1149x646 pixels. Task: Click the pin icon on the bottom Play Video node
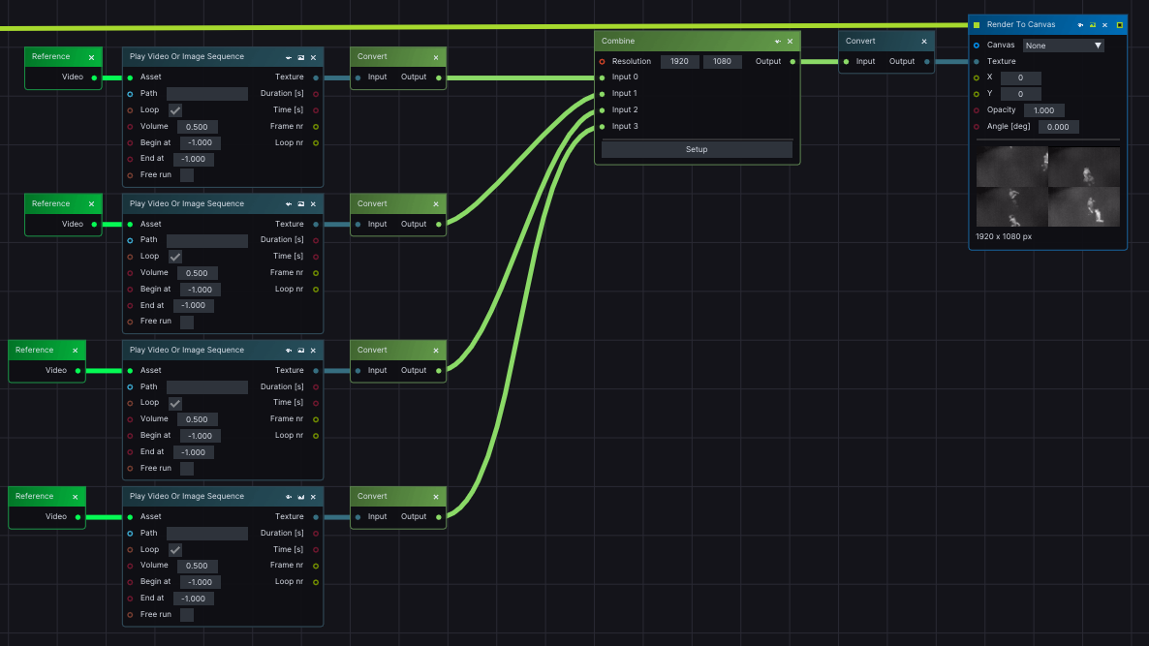[x=289, y=497]
